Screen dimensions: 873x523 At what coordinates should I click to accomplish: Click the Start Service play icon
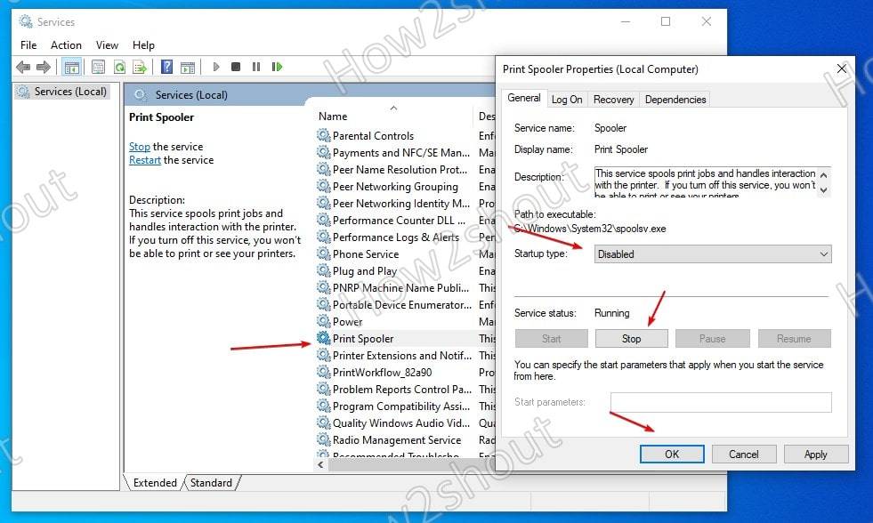(216, 67)
